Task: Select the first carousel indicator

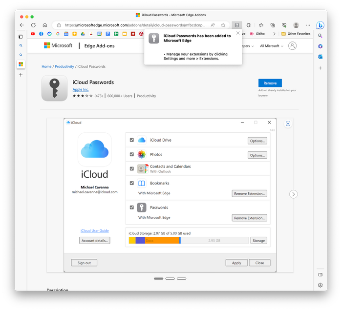Action: tap(159, 279)
